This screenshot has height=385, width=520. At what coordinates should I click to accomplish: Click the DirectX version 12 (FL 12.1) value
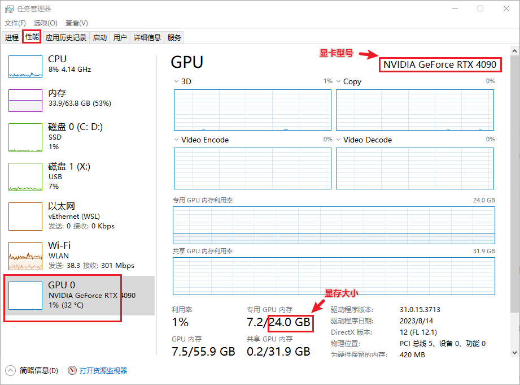tap(418, 332)
